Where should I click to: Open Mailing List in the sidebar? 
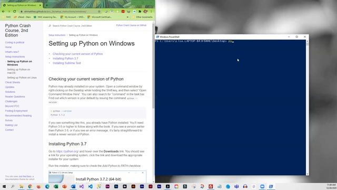[x=11, y=125]
